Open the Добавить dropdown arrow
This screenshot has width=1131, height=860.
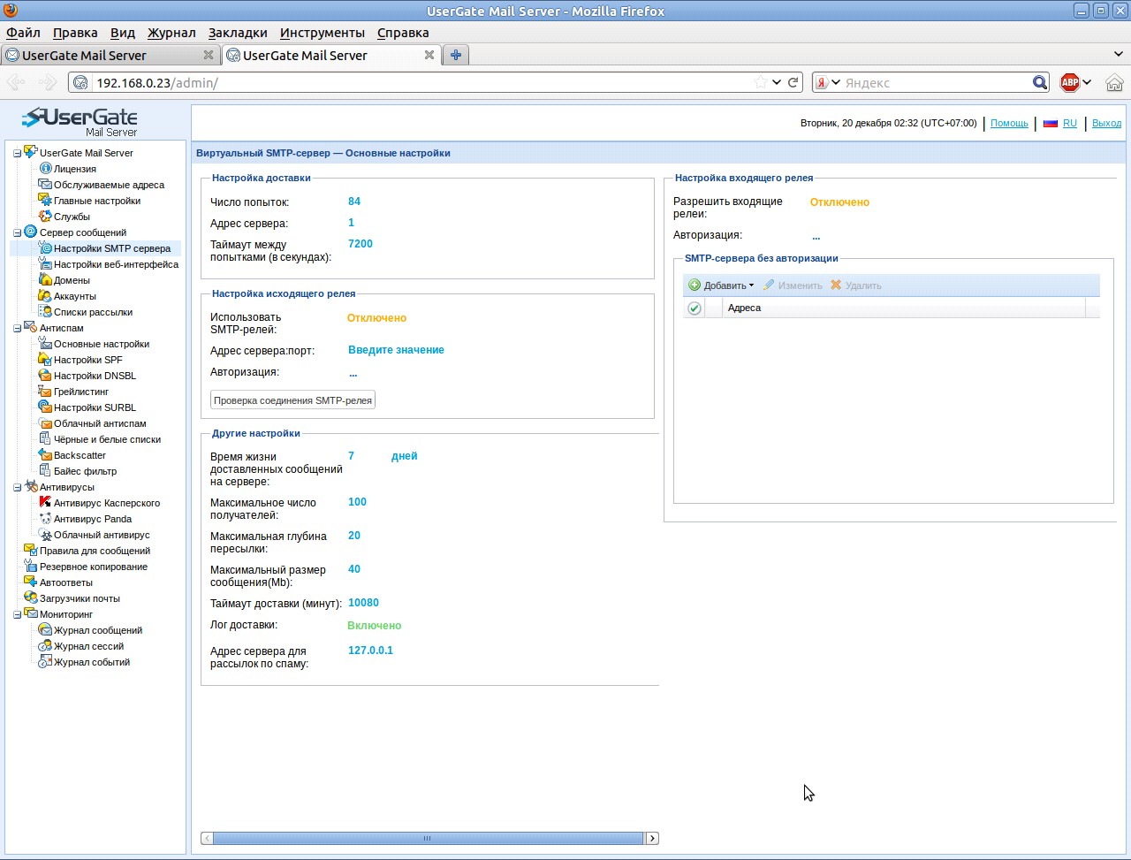[752, 285]
